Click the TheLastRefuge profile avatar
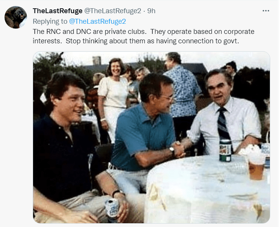The height and width of the screenshot is (227, 280). (x=15, y=17)
